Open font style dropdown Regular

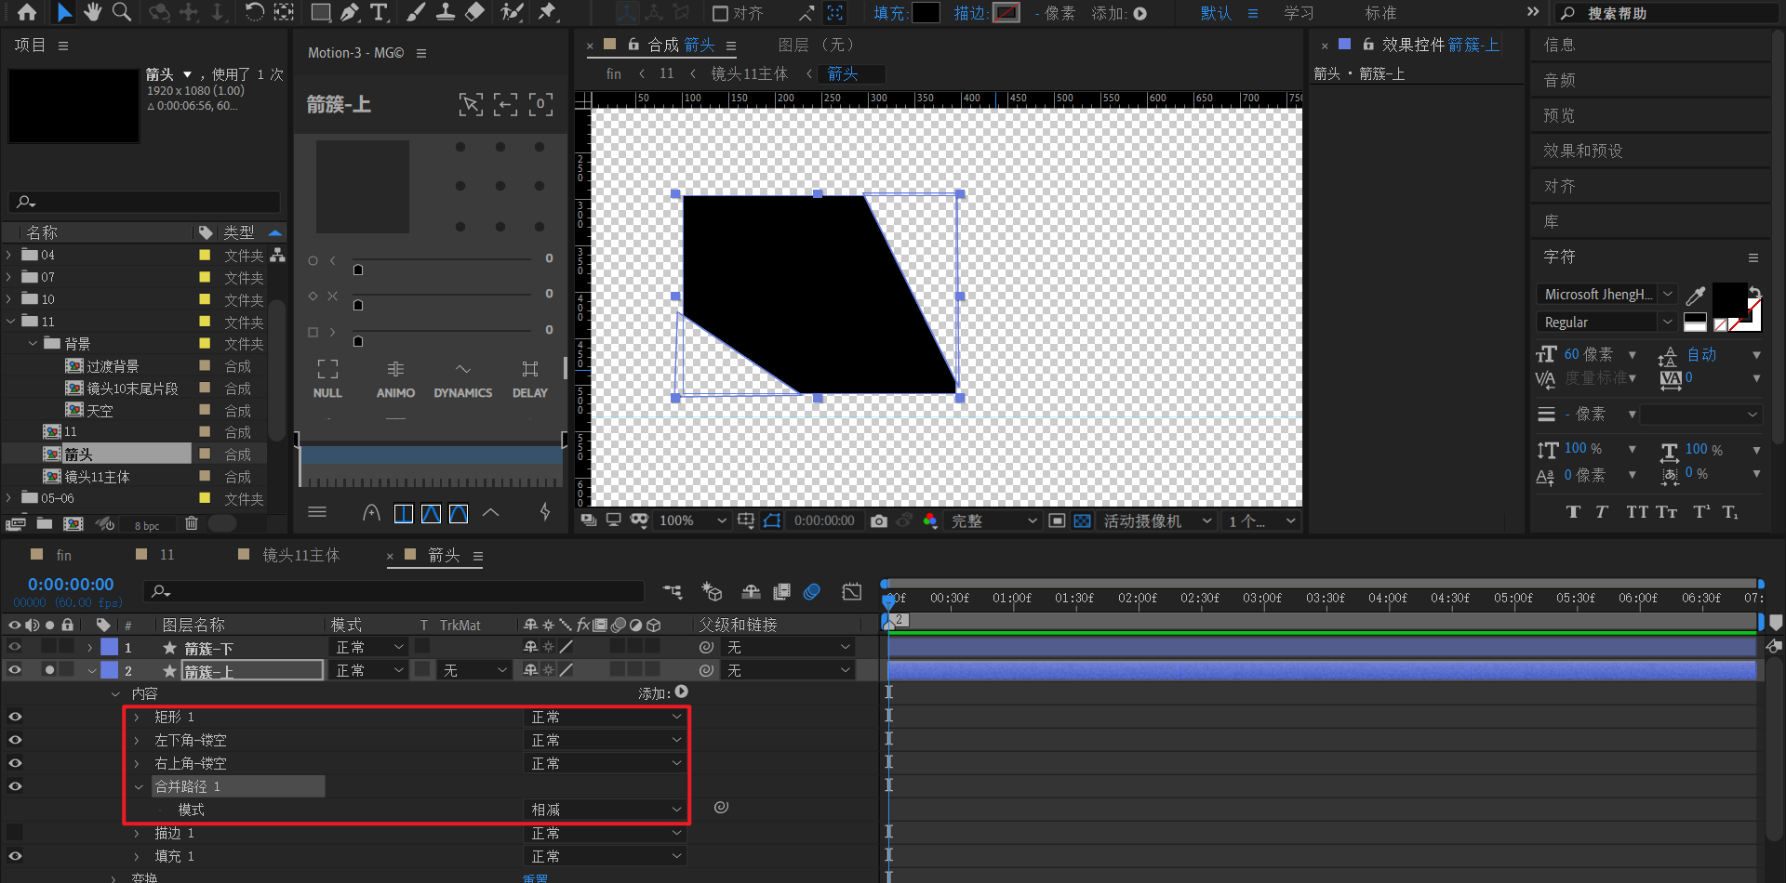pyautogui.click(x=1606, y=323)
